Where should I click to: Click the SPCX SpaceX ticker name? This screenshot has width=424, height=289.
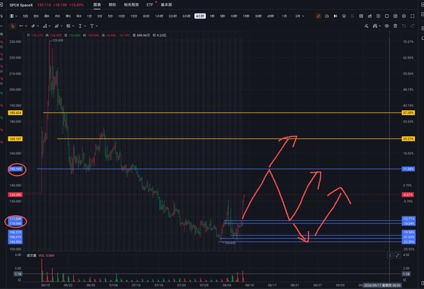(x=21, y=5)
